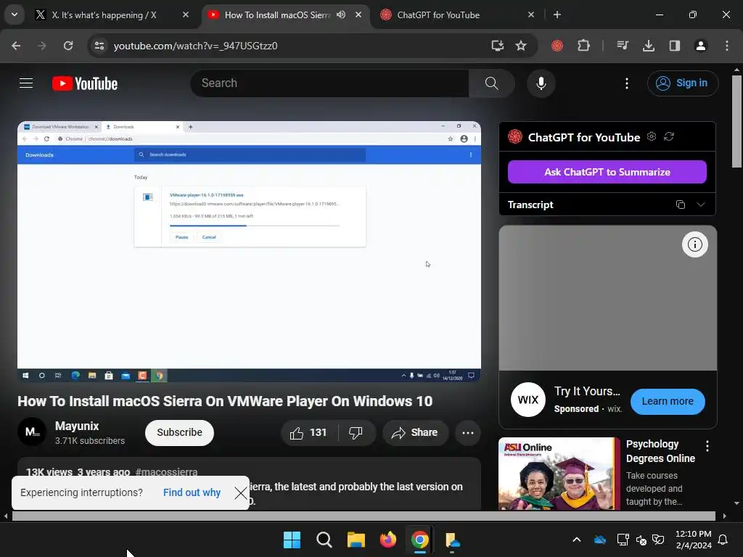The height and width of the screenshot is (557, 743).
Task: Click the #macossierra hashtag
Action: click(x=166, y=471)
